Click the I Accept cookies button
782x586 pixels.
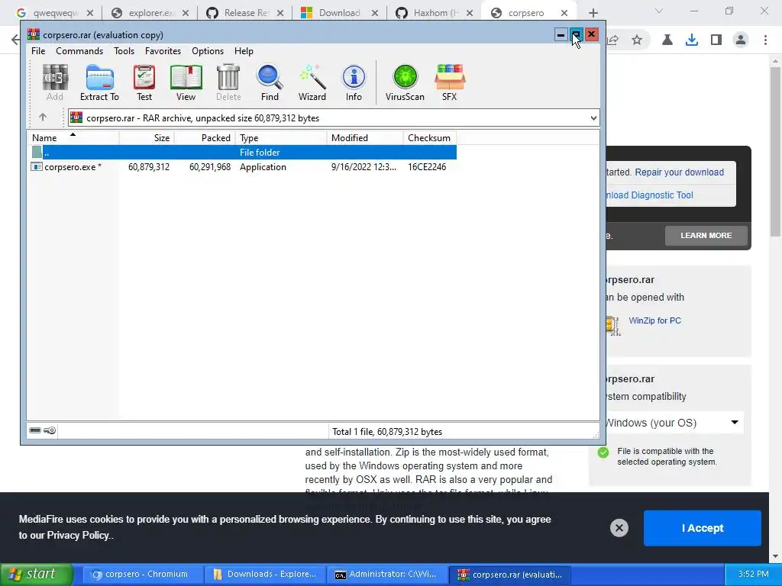pos(703,528)
